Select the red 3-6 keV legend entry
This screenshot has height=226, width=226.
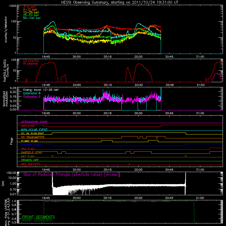(29, 7)
